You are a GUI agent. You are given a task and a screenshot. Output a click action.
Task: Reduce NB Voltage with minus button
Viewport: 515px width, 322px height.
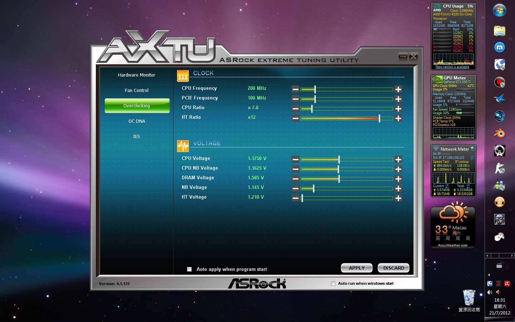point(295,188)
